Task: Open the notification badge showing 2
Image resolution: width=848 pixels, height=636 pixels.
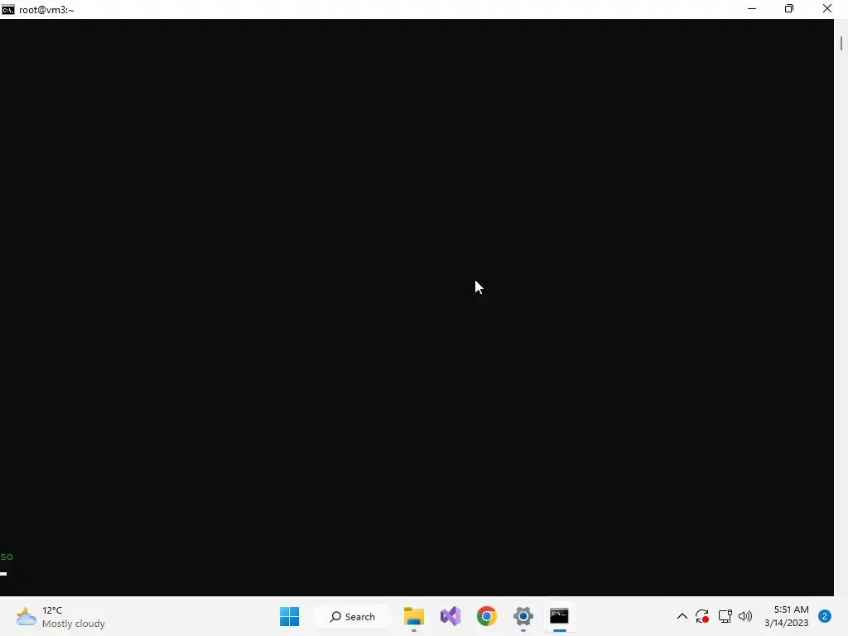Action: point(825,616)
